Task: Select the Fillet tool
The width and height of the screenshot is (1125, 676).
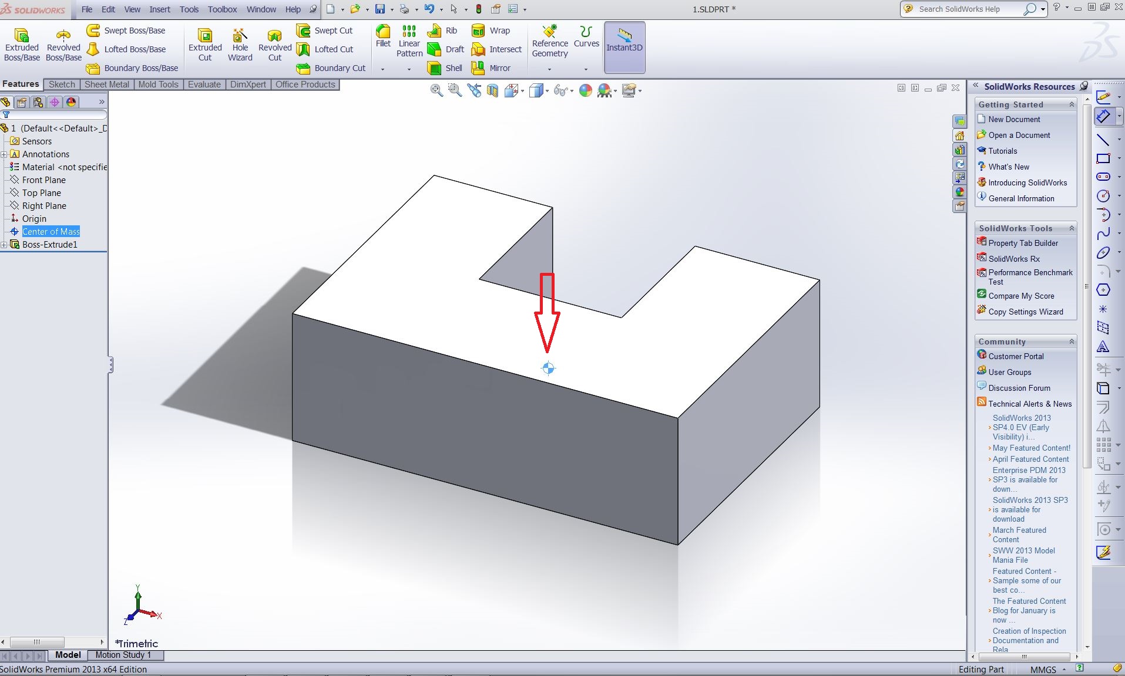Action: [383, 36]
